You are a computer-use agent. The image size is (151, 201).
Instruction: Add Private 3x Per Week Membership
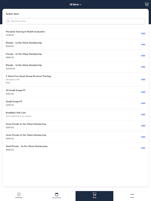[x=143, y=67]
